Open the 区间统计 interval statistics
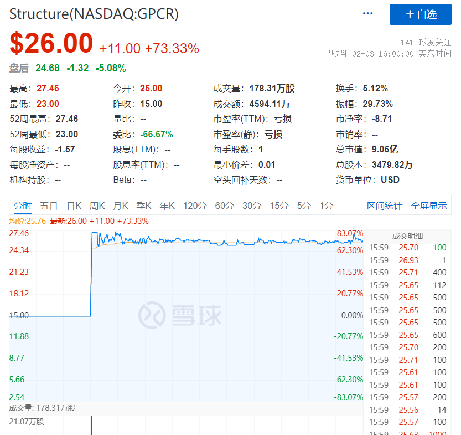461x435 pixels. click(385, 205)
